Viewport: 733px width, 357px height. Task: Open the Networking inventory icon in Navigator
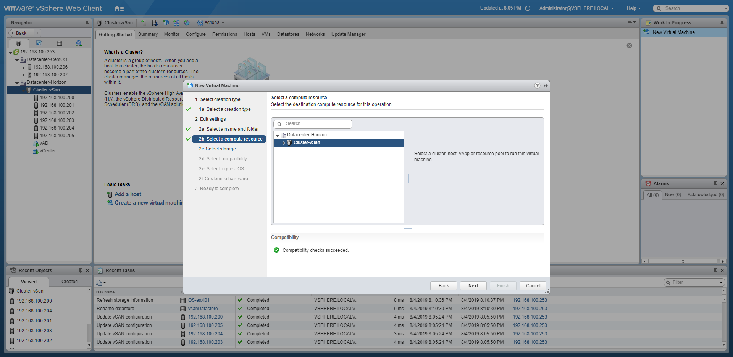click(79, 43)
